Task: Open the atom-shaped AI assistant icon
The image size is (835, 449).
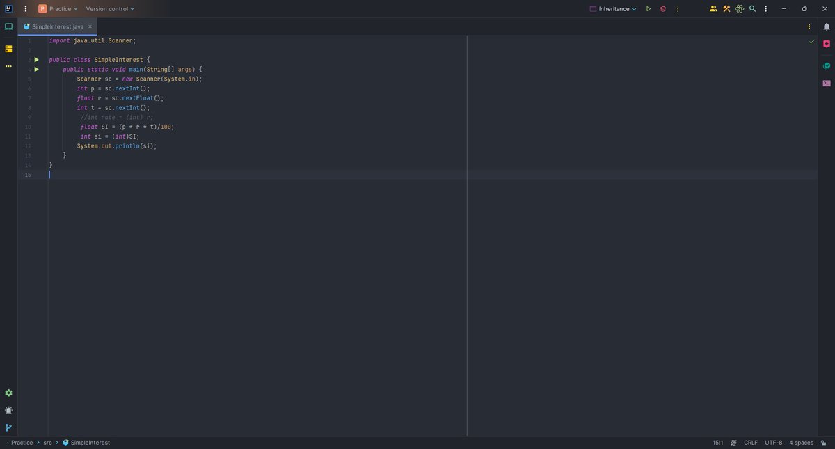Action: [x=740, y=9]
